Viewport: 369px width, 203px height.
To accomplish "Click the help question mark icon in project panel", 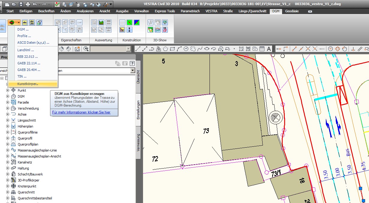I will click(x=132, y=63).
